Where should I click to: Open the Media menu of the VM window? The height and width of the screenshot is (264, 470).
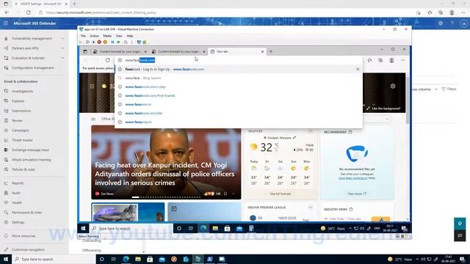tap(107, 36)
